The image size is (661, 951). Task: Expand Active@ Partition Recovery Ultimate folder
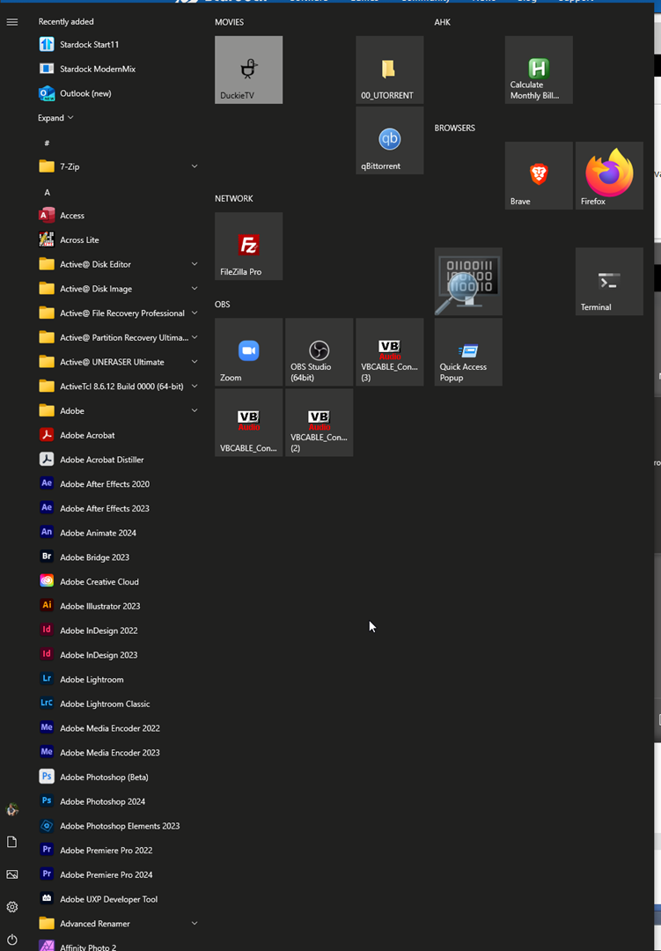(x=119, y=337)
